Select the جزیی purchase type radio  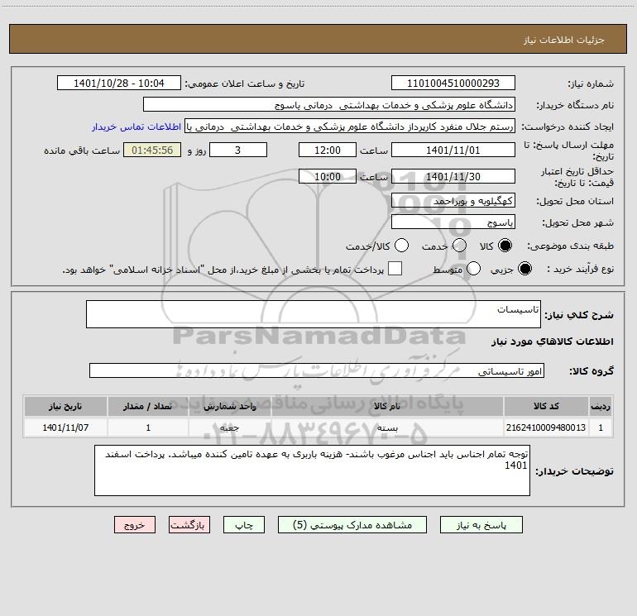pos(524,269)
